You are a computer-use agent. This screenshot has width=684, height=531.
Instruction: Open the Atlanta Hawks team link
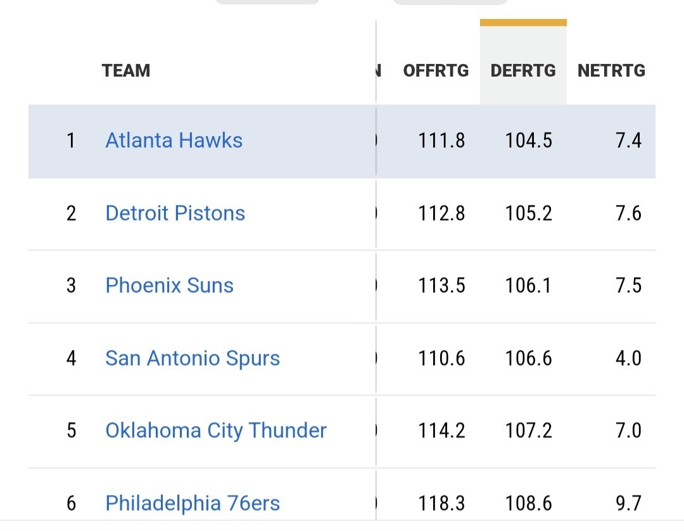tap(174, 140)
